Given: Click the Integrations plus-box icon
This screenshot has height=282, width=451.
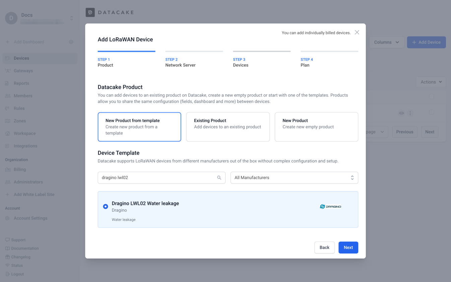Looking at the screenshot, I should tap(7, 146).
